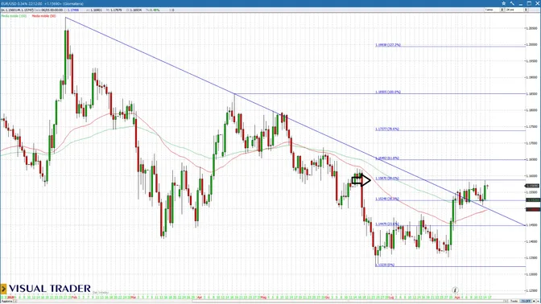Click the small circle button beside TS OFF
541x304 pixels.
tap(534, 302)
